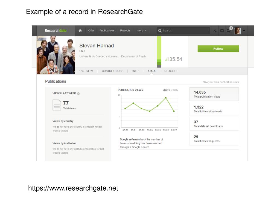Viewport: 280px width, 210px height.
Task: Open the Q&A menu item
Action: (x=91, y=31)
